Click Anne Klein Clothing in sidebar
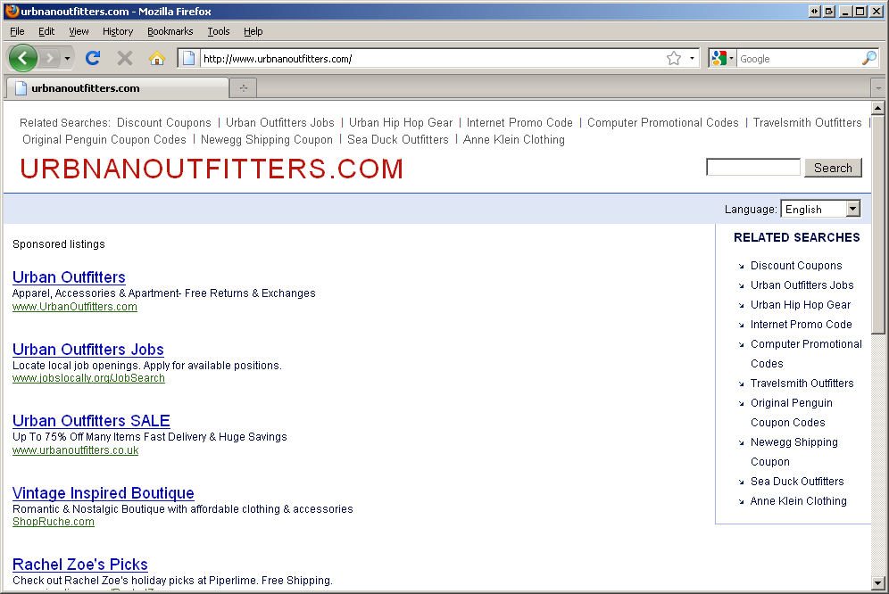This screenshot has height=594, width=889. point(798,501)
